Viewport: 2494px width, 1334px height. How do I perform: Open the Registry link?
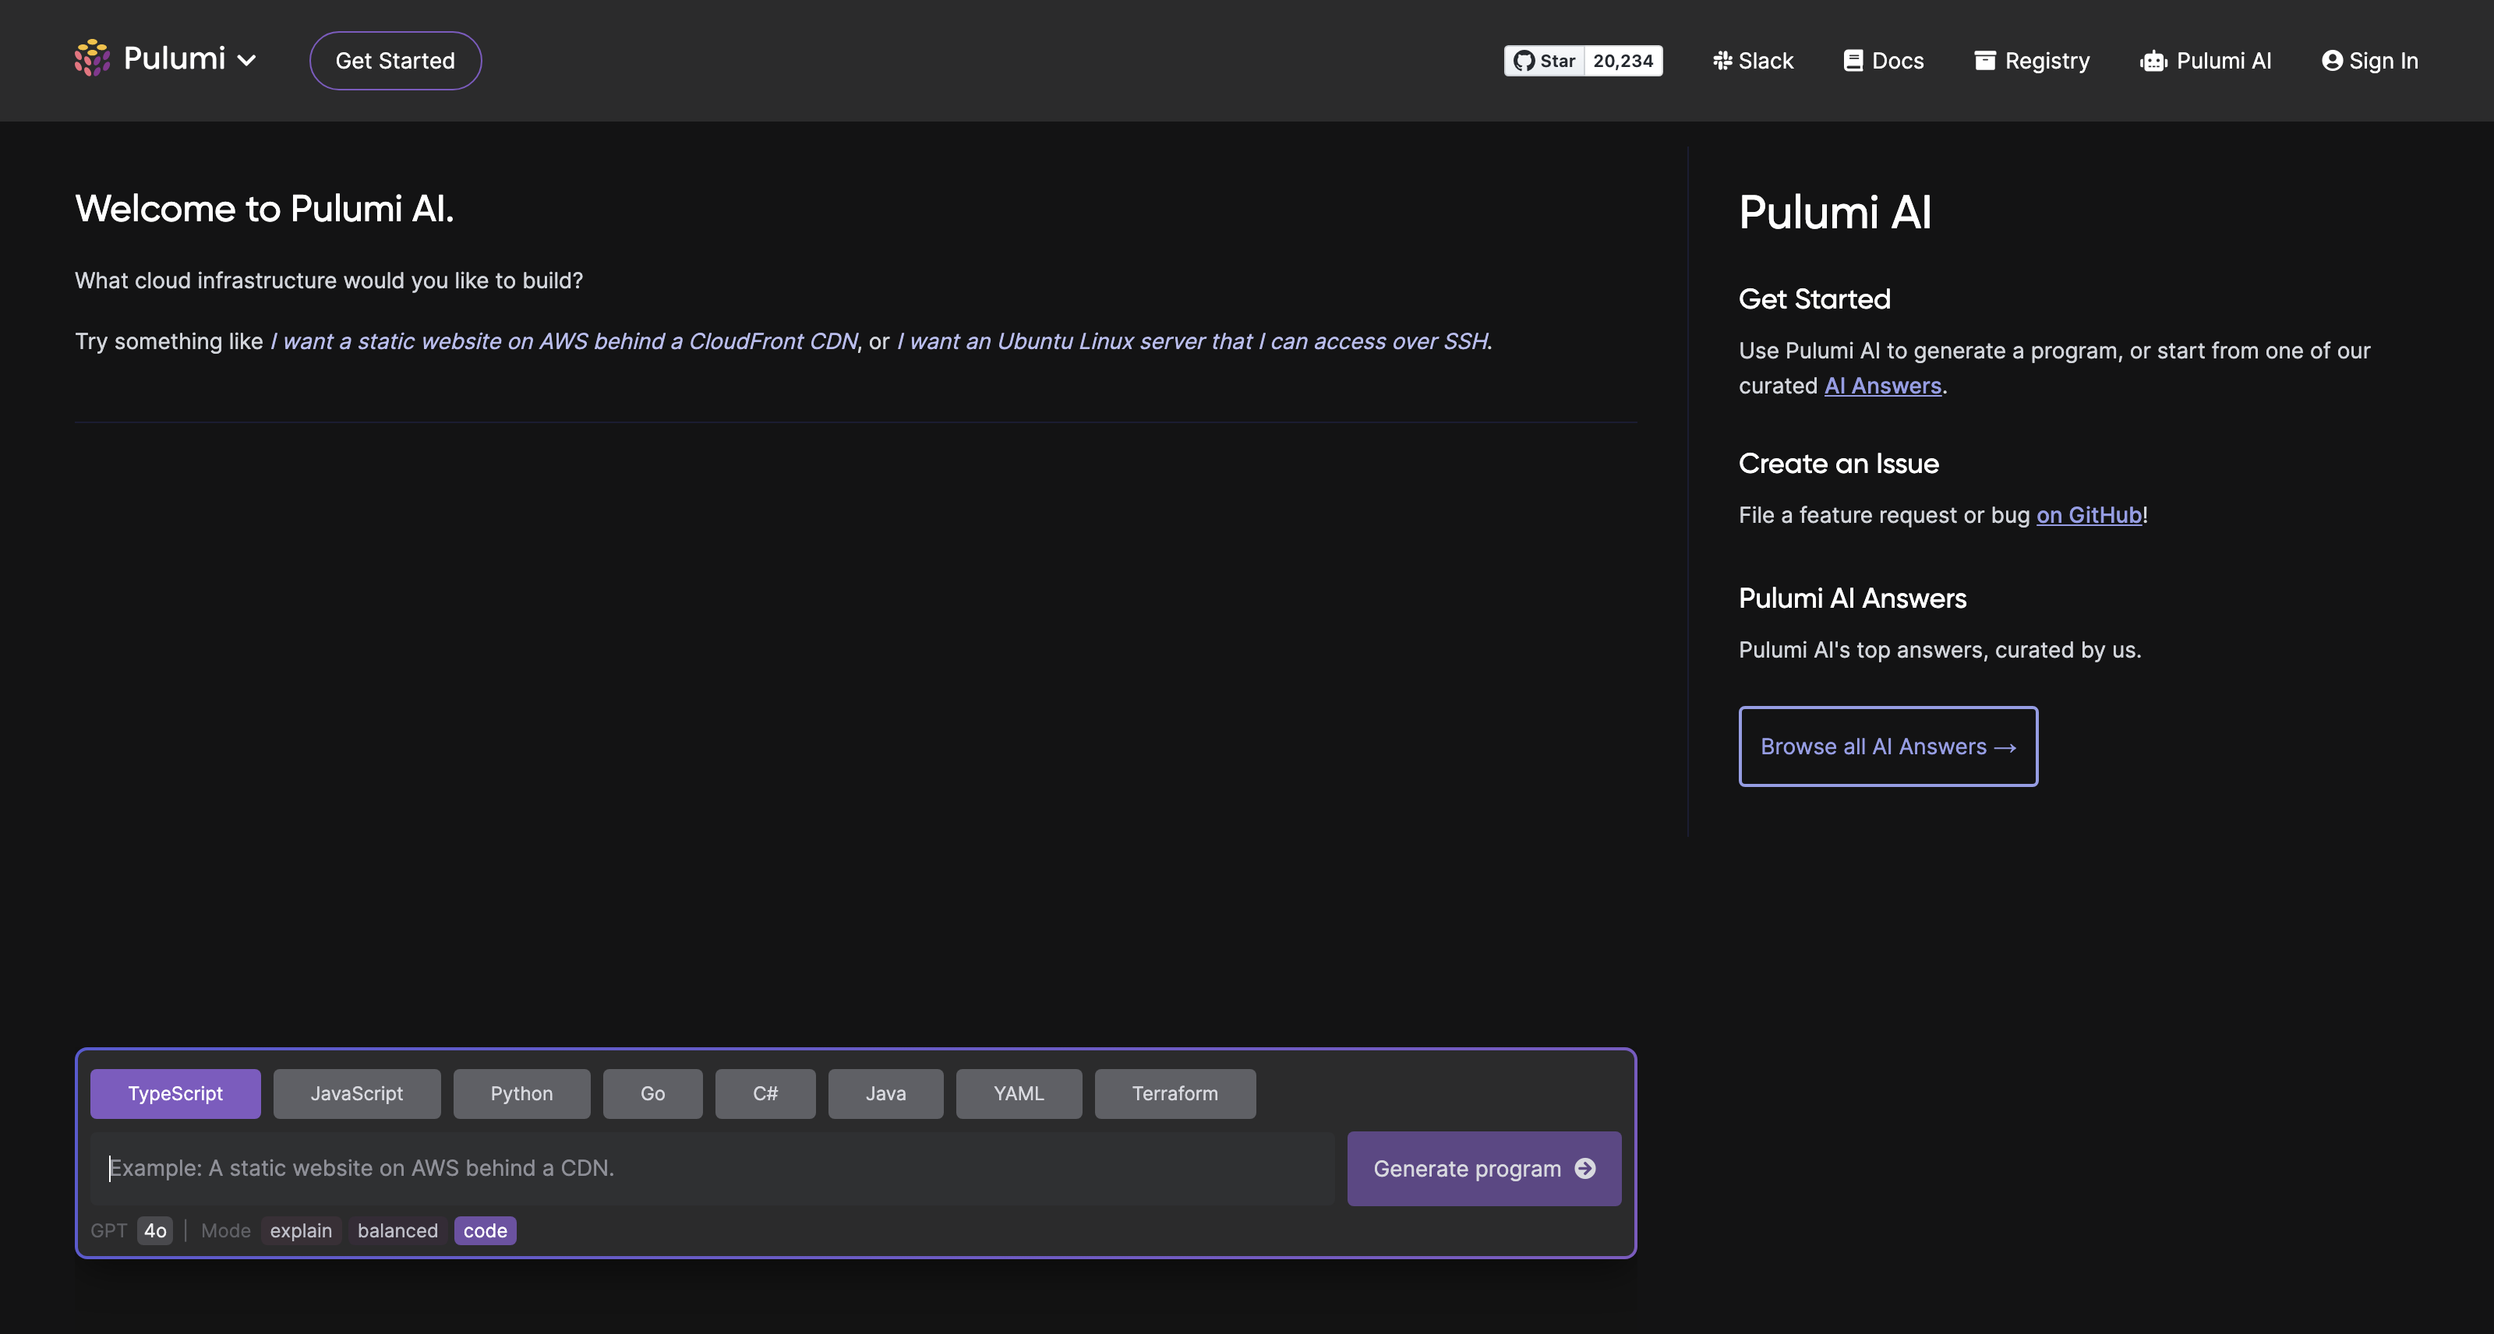click(2032, 61)
